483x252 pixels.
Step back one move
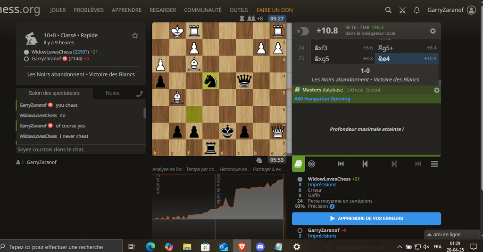coord(365,164)
